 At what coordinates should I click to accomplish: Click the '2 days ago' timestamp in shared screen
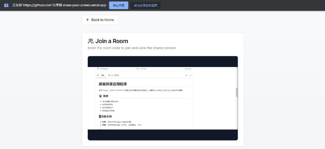pos(188,69)
